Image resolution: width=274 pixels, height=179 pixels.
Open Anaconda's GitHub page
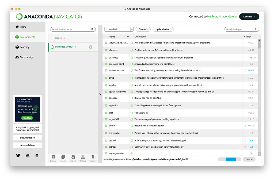tap(37, 155)
